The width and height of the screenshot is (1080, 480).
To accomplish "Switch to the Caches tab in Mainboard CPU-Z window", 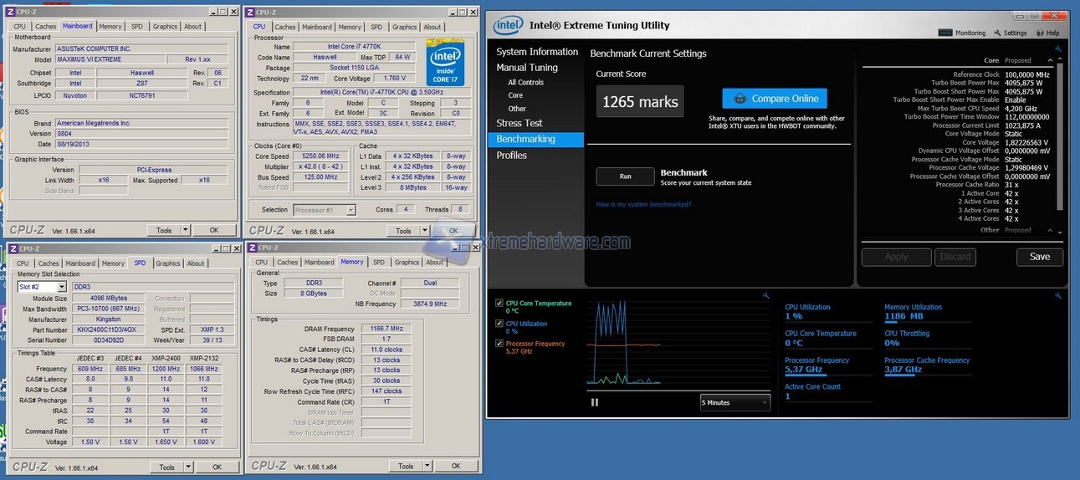I will (46, 27).
